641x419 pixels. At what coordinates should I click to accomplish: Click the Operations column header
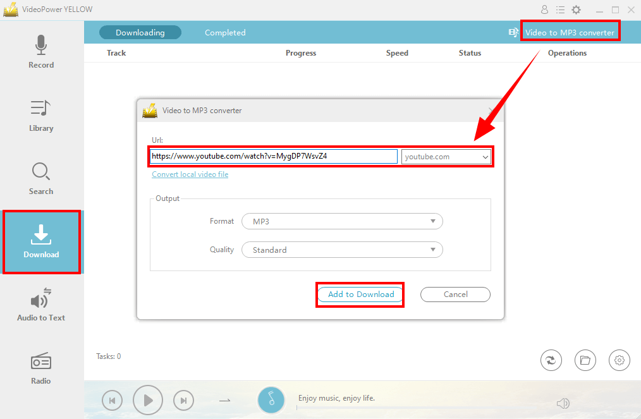(x=567, y=52)
